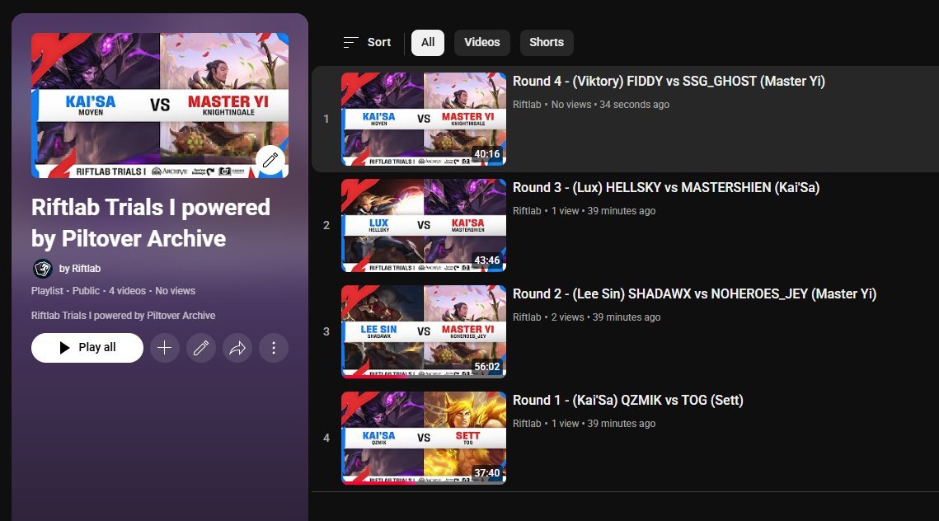
Task: Open the Sort options
Action: [x=367, y=43]
